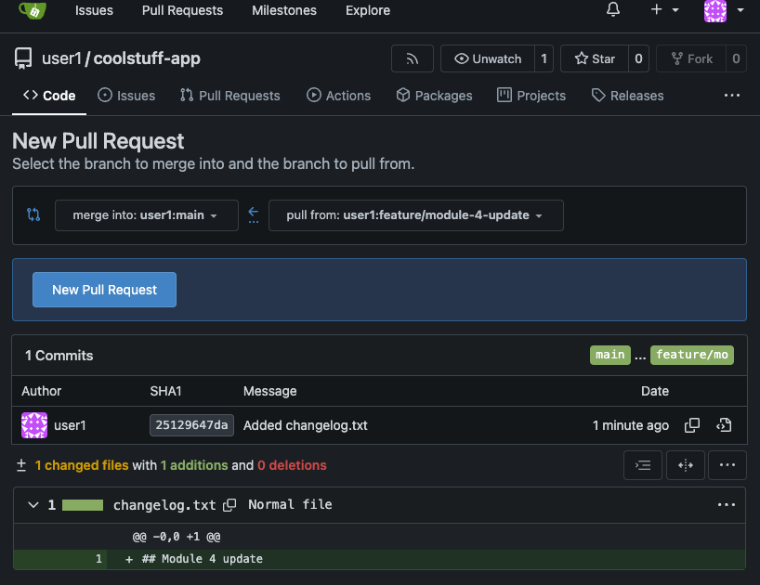The height and width of the screenshot is (585, 760).
Task: Unwatch the coolstuff-app repository
Action: click(488, 58)
